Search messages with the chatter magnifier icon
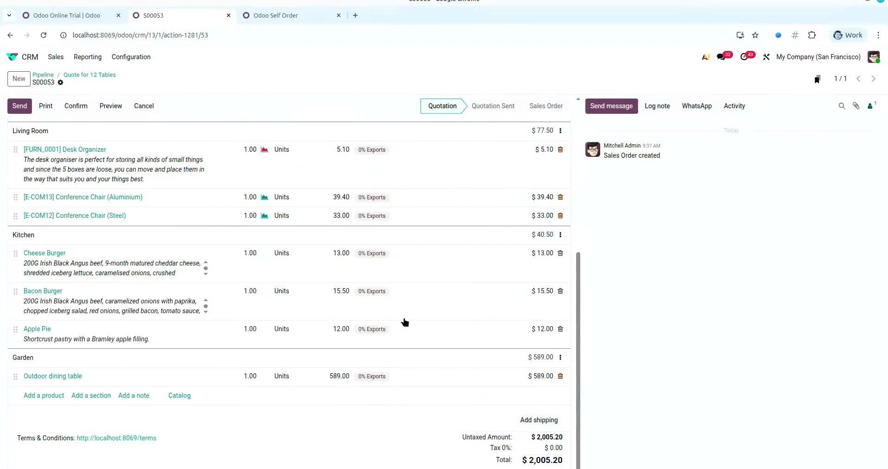 841,106
